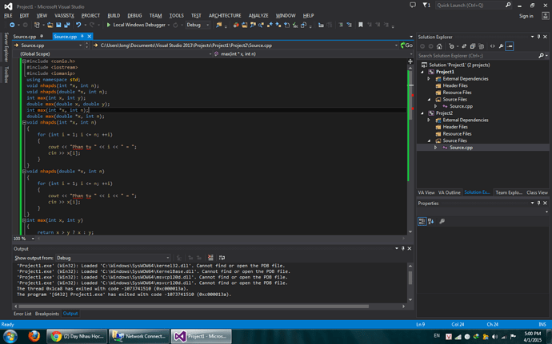Viewport: 552px width, 344px height.
Task: Click the New Project toolbar icon
Action: click(37, 25)
